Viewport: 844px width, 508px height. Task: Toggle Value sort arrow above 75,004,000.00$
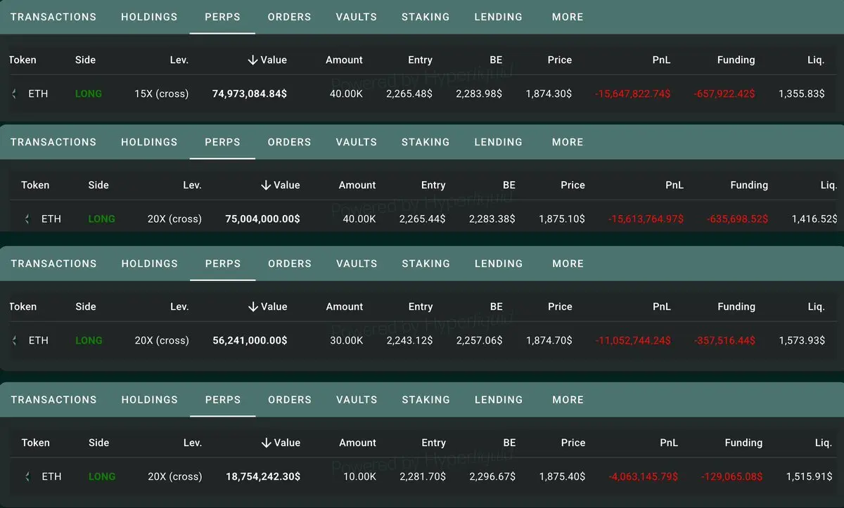tap(266, 185)
